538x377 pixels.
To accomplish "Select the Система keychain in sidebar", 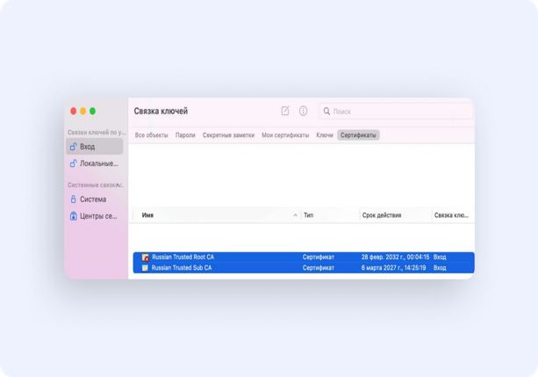I will [95, 199].
